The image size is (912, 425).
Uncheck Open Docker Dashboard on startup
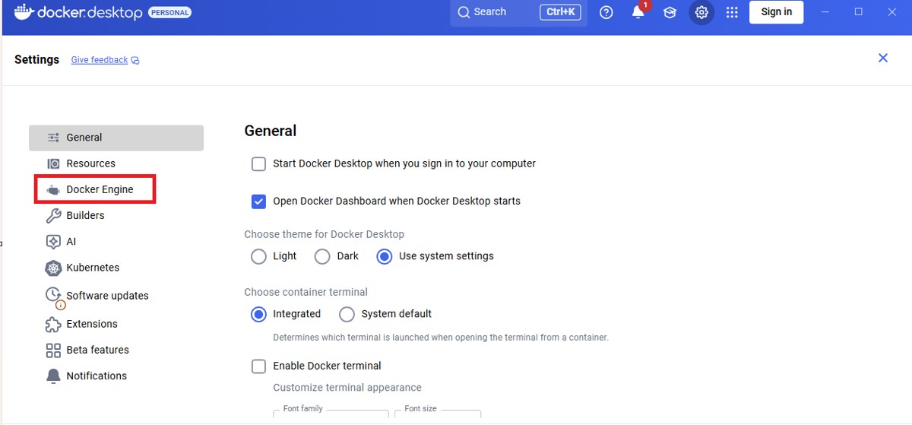click(x=259, y=201)
